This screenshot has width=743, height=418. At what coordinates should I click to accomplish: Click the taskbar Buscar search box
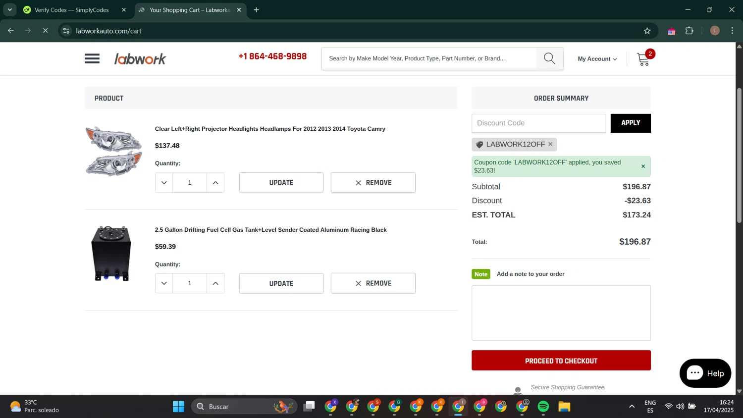point(244,407)
